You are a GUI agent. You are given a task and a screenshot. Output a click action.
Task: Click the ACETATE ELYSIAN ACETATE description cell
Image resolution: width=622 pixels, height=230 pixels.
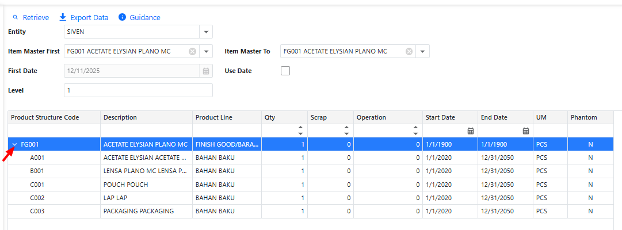(146, 158)
